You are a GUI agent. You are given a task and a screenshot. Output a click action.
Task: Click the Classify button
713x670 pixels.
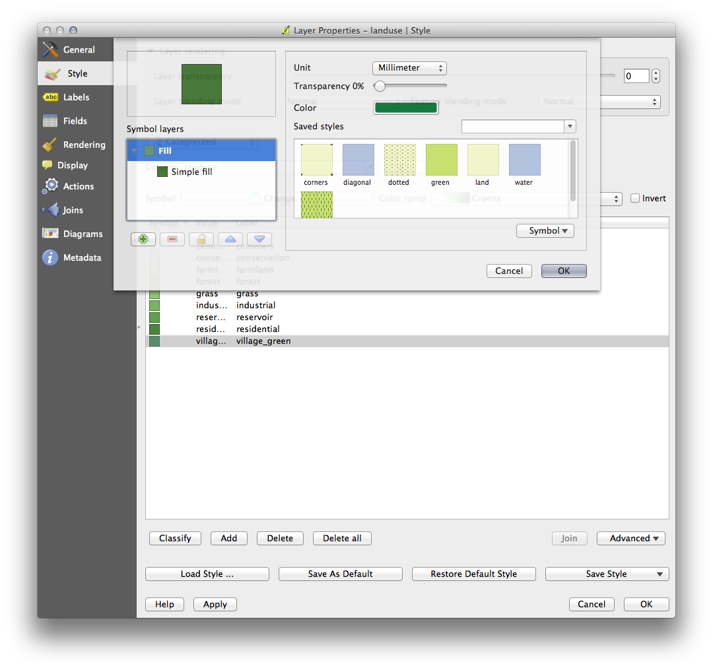point(175,538)
